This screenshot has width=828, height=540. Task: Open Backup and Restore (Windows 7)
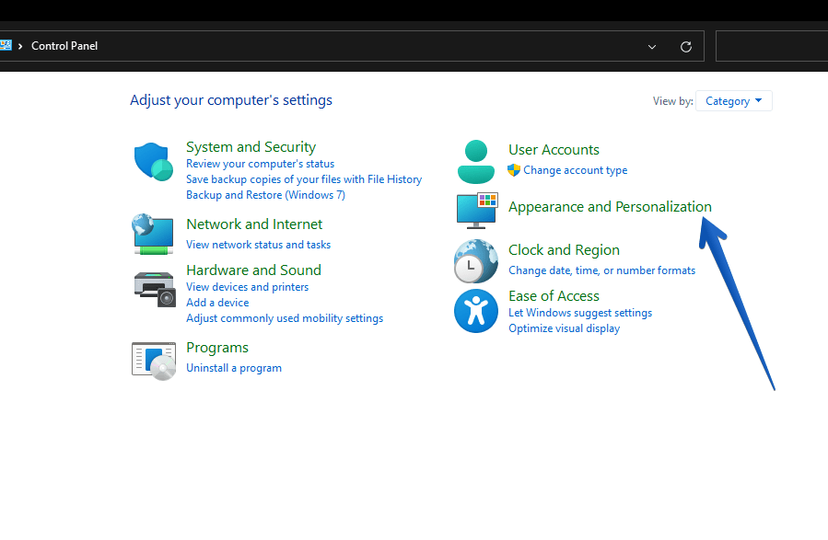[265, 195]
